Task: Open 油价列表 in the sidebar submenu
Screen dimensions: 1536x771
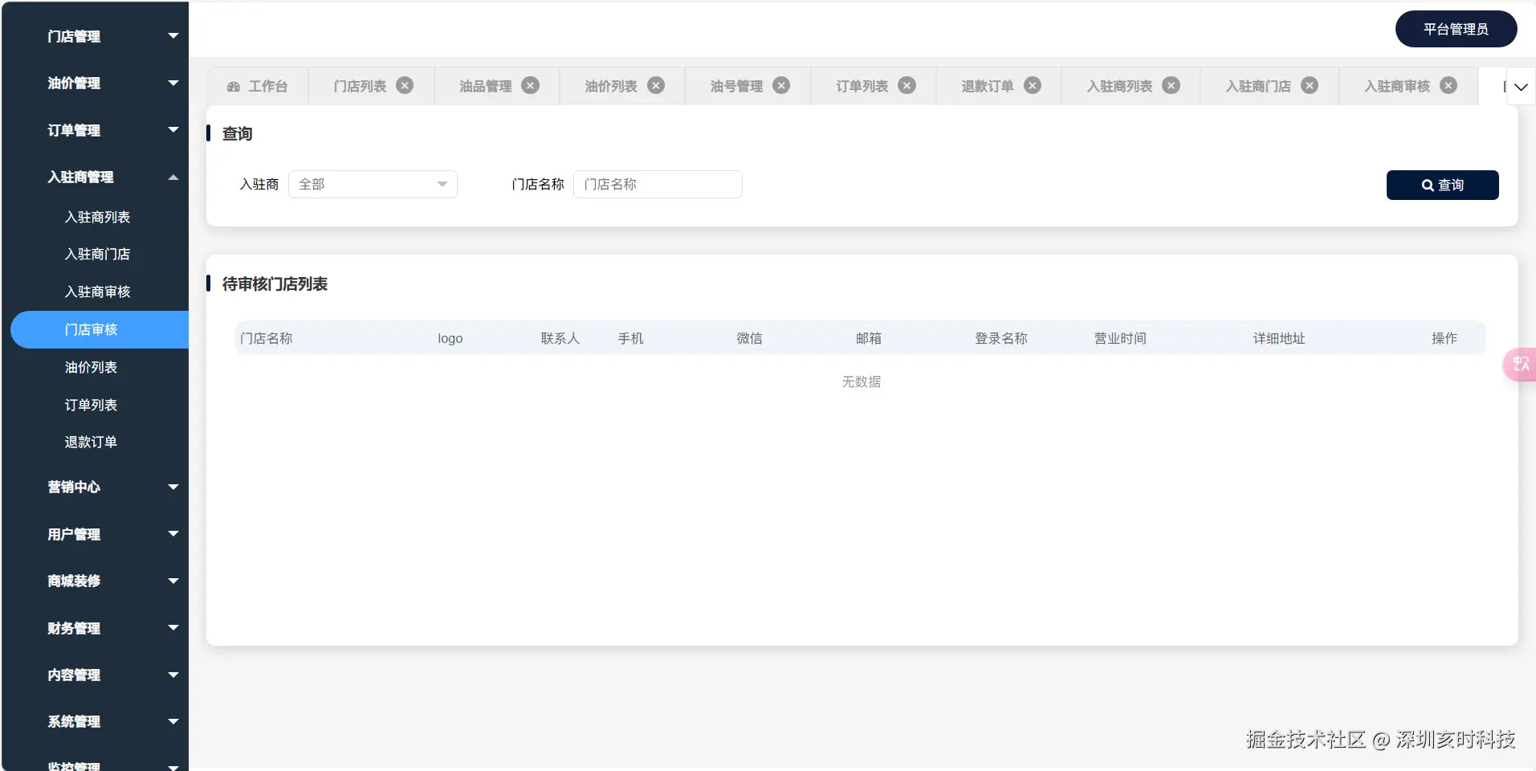Action: (91, 367)
